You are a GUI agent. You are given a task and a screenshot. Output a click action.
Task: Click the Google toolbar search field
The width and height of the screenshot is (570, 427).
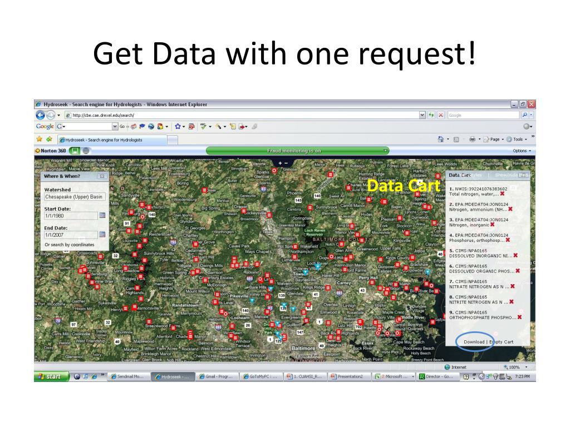click(x=83, y=126)
